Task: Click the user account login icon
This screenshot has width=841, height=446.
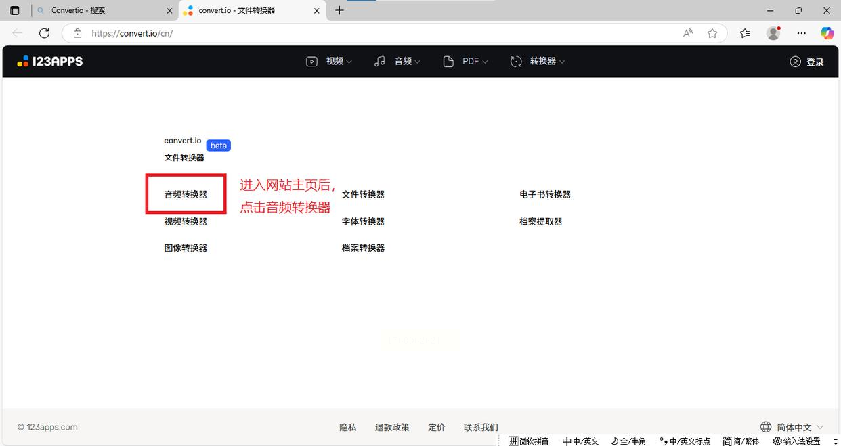Action: pyautogui.click(x=796, y=62)
